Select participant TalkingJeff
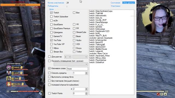Viewport: 175px width, 98px height. click(x=97, y=45)
